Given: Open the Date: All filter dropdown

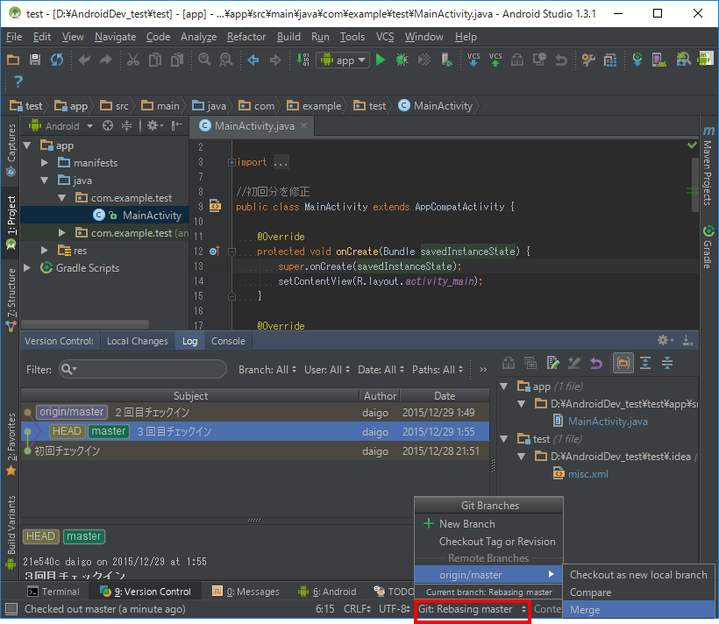Looking at the screenshot, I should tap(381, 370).
